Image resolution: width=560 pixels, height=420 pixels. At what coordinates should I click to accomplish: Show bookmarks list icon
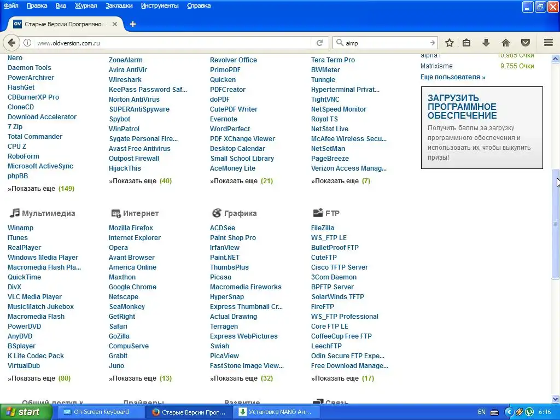point(466,43)
